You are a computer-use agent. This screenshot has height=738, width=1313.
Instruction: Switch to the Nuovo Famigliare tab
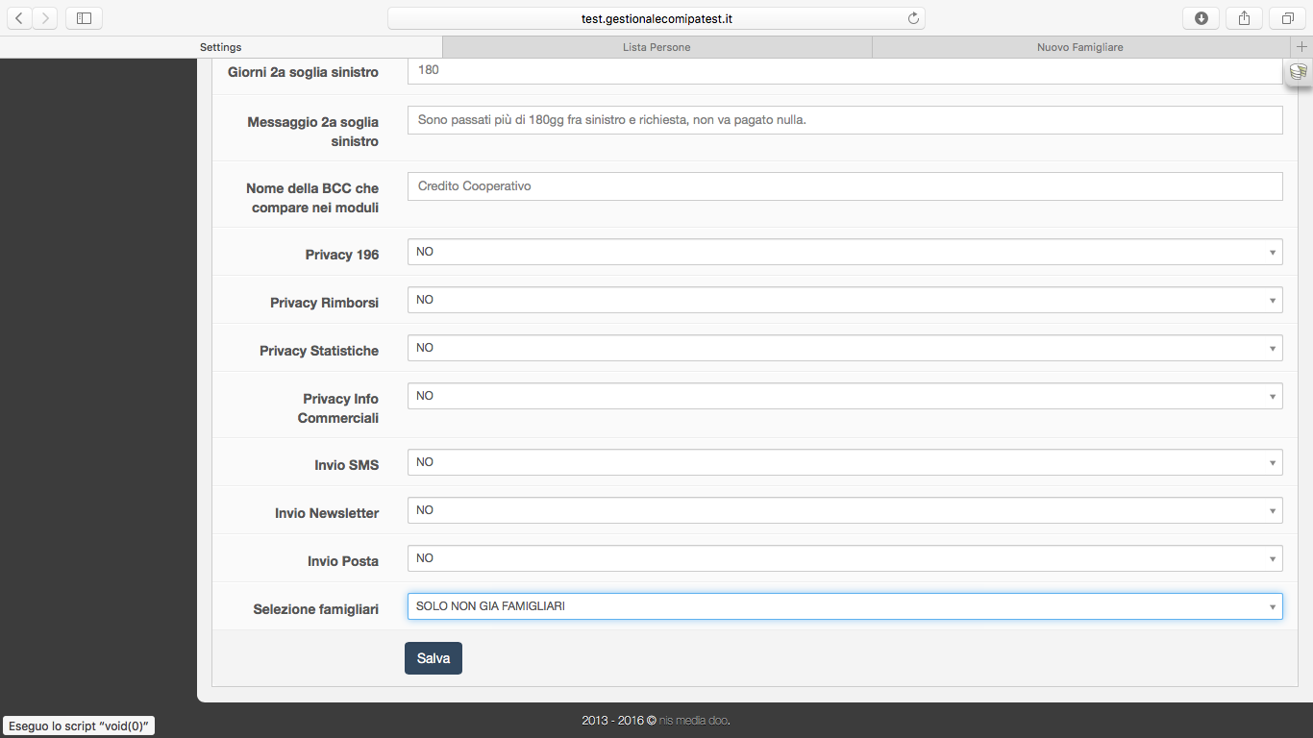coord(1080,47)
